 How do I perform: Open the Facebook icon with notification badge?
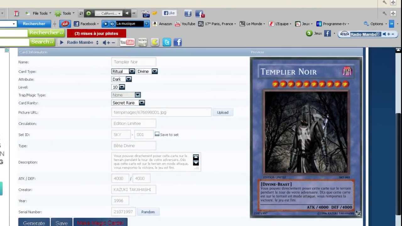click(200, 13)
